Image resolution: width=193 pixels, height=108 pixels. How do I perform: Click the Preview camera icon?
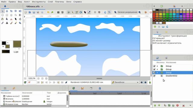point(62,12)
